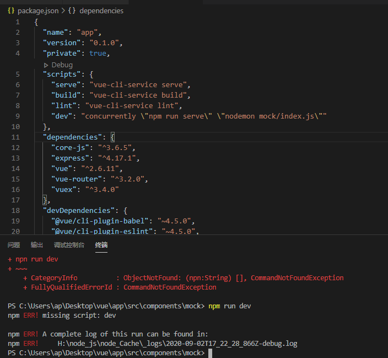Click "vue-cli-service build" script value

[138, 95]
